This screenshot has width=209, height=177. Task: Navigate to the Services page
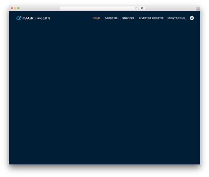[128, 18]
